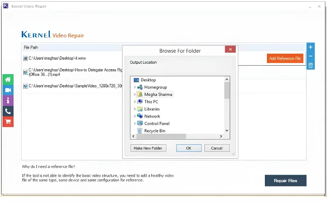This screenshot has width=327, height=204.
Task: Select the Kernel app logo in title bar
Action: click(x=6, y=6)
